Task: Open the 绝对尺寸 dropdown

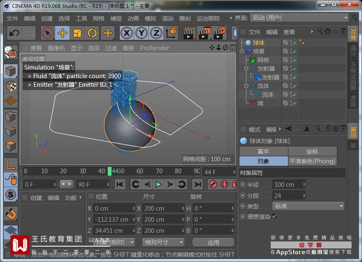Action: (163, 242)
